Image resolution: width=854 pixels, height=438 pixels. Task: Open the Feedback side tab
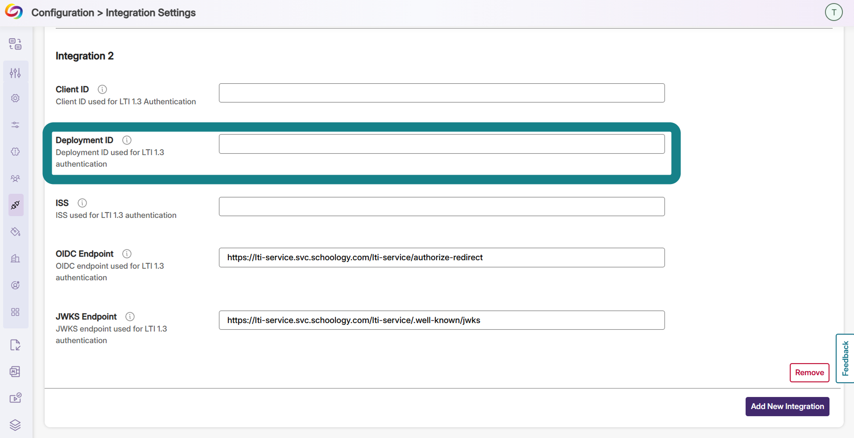[845, 358]
